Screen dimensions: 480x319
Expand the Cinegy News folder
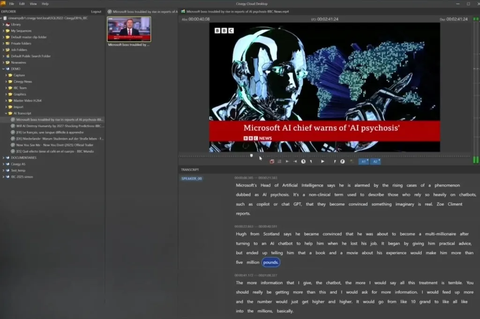pyautogui.click(x=6, y=81)
